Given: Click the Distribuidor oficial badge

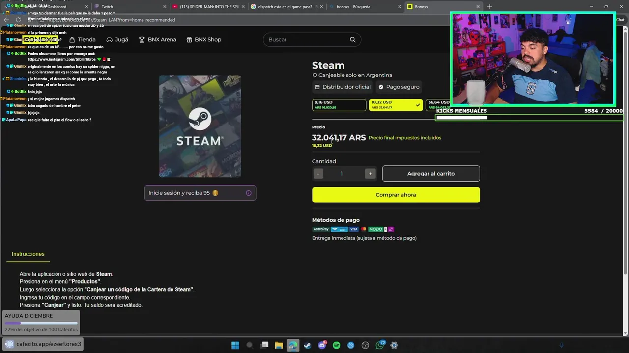Looking at the screenshot, I should coord(343,87).
